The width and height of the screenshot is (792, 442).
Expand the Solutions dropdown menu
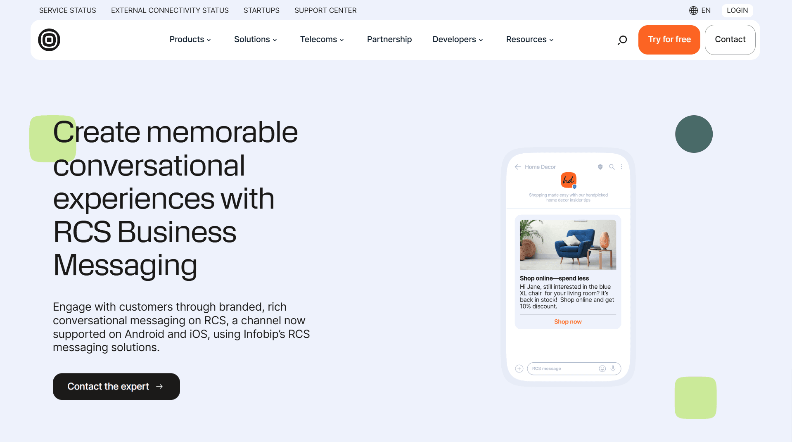coord(255,39)
